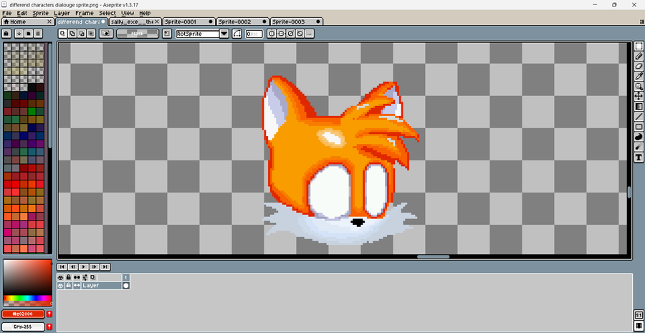Open the extra options ellipsis button
645x333 pixels.
(310, 34)
